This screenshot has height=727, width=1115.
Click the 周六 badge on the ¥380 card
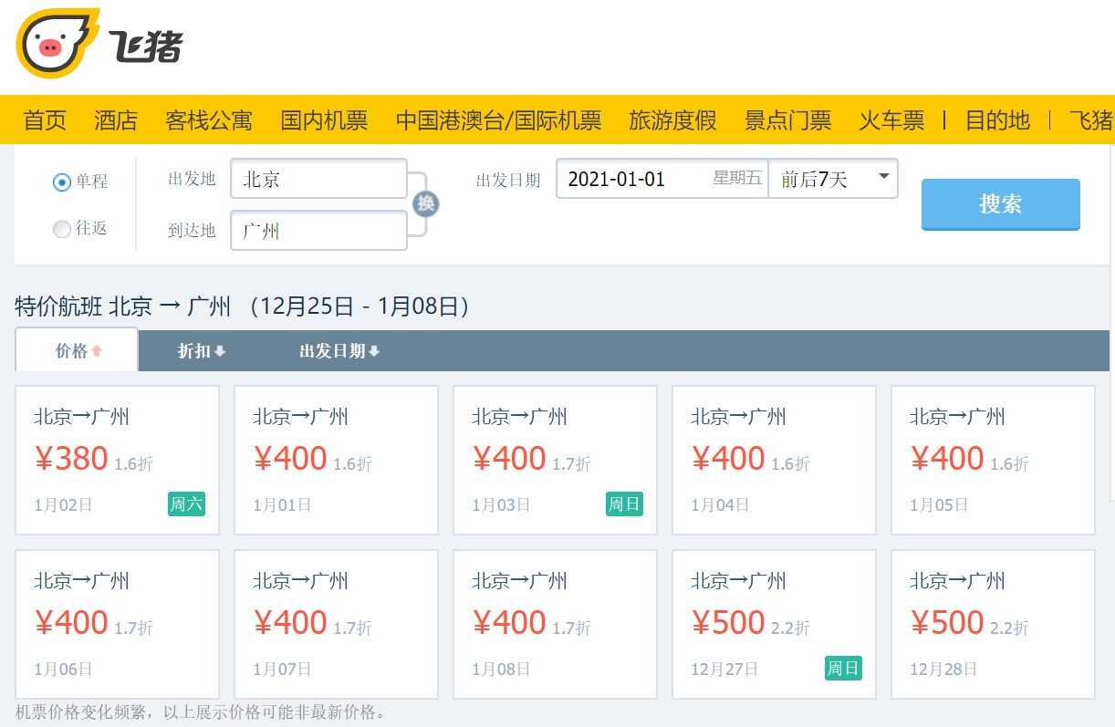coord(186,504)
